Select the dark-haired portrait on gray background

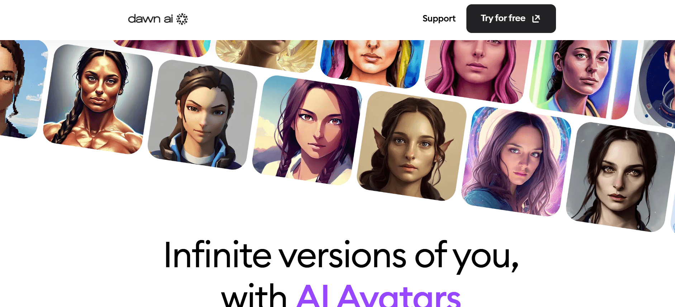[621, 177]
